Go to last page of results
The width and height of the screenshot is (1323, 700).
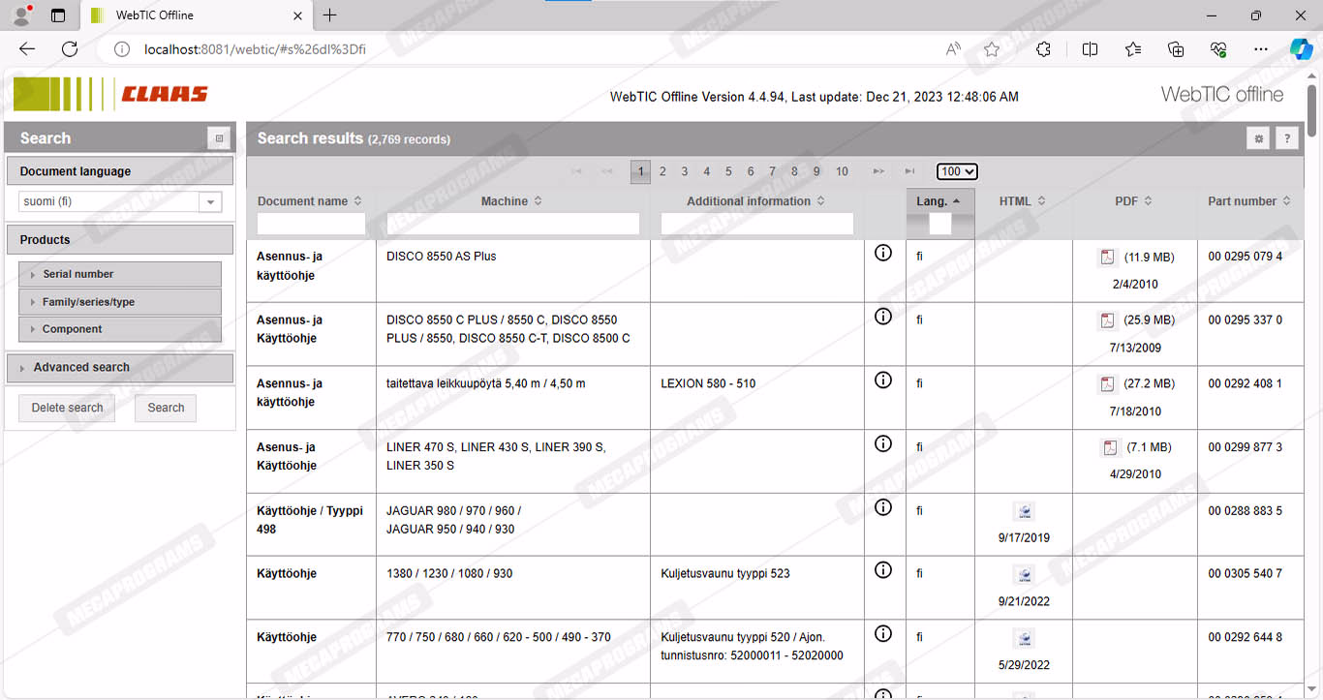[909, 171]
